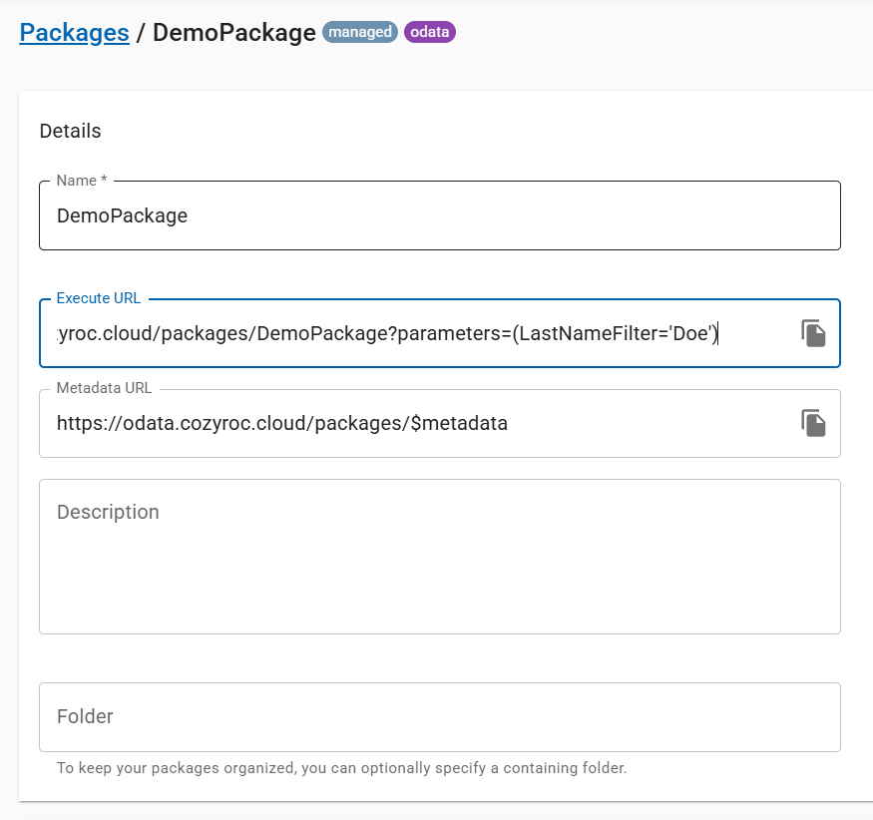
Task: Open the Packages breadcrumb link
Action: [74, 32]
